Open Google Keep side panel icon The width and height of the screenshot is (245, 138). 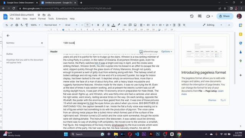(240, 34)
